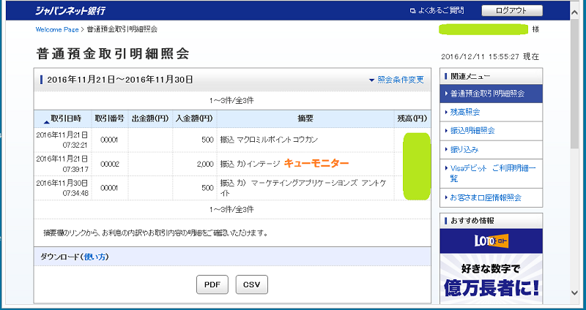Image resolution: width=586 pixels, height=310 pixels.
Task: Go to 振り込み in side menu
Action: tap(464, 149)
